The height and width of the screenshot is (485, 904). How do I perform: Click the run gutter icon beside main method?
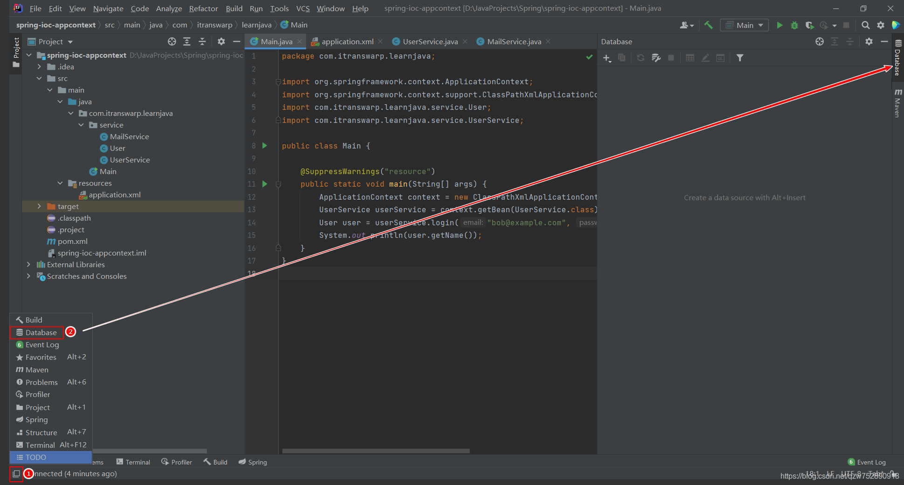point(265,184)
